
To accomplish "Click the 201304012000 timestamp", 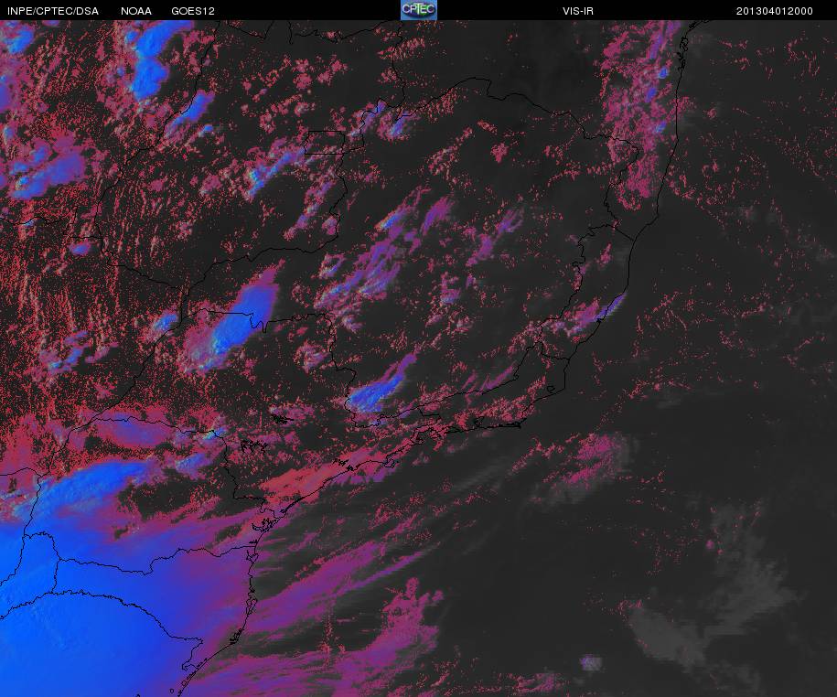I will [775, 11].
